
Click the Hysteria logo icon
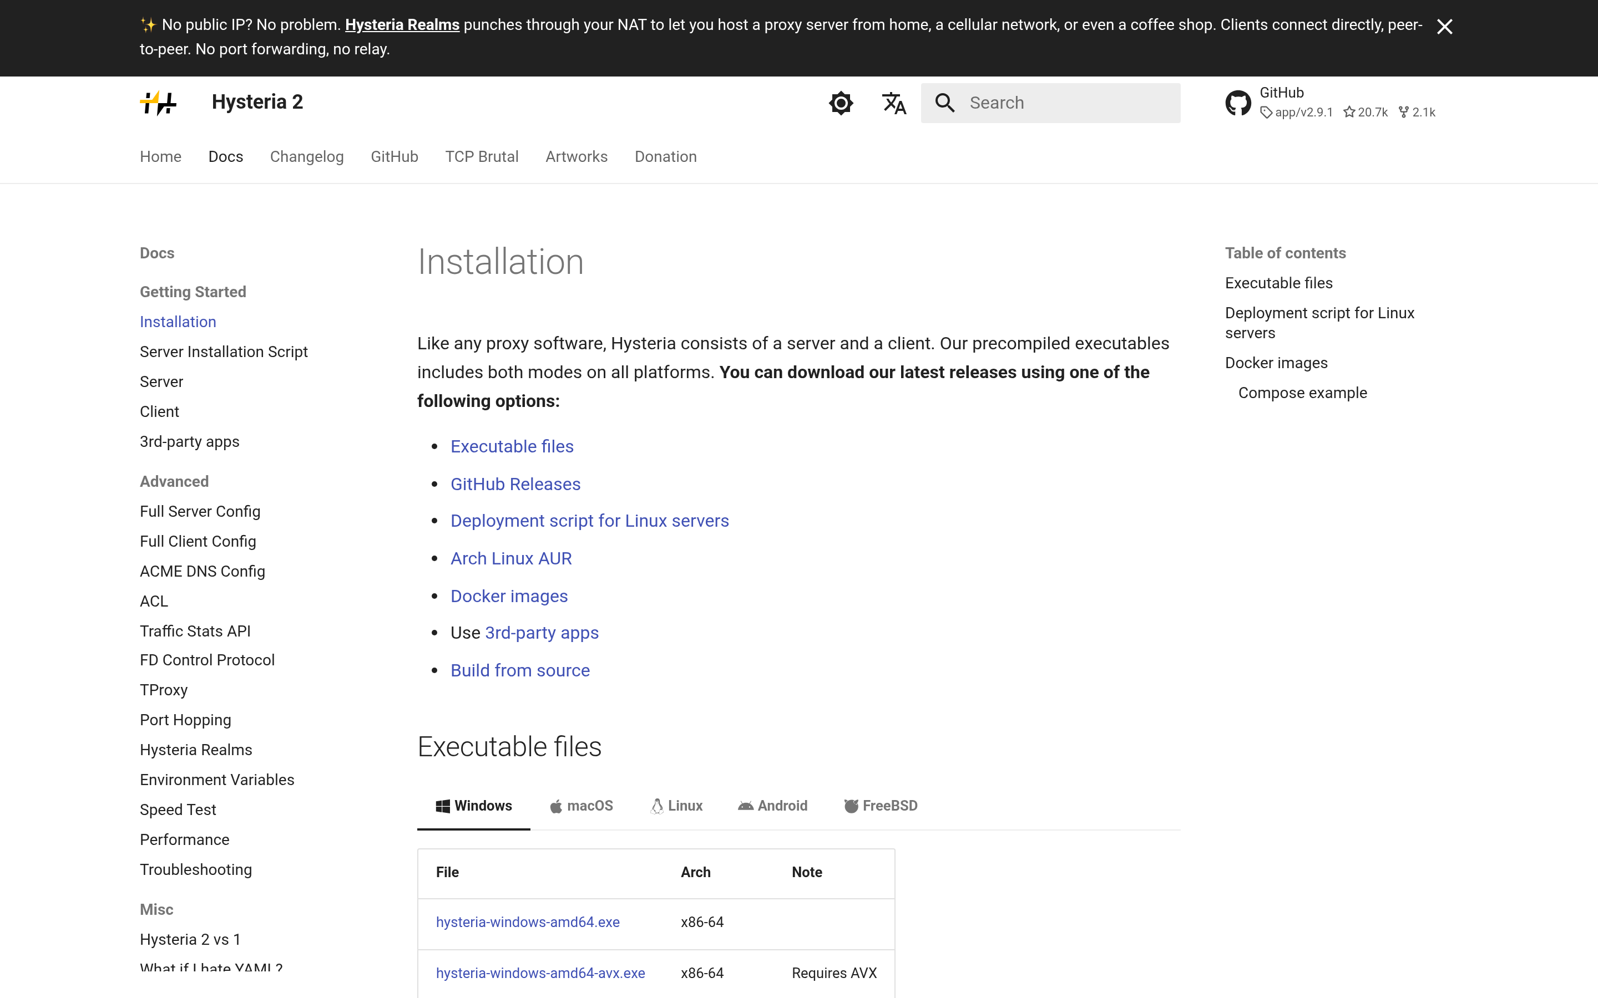(159, 103)
